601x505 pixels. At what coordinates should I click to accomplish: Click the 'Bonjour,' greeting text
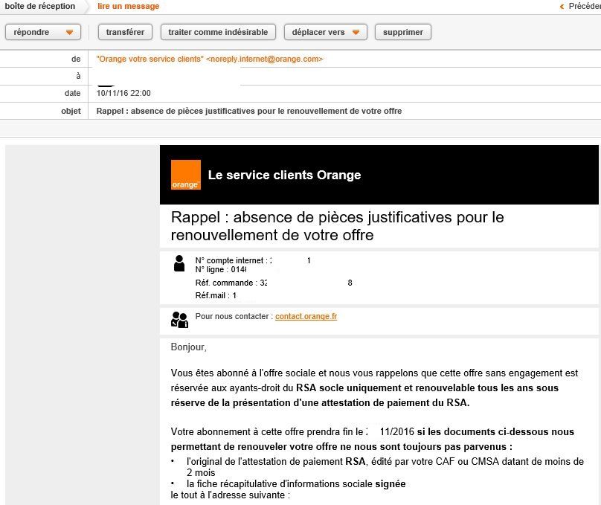click(189, 347)
